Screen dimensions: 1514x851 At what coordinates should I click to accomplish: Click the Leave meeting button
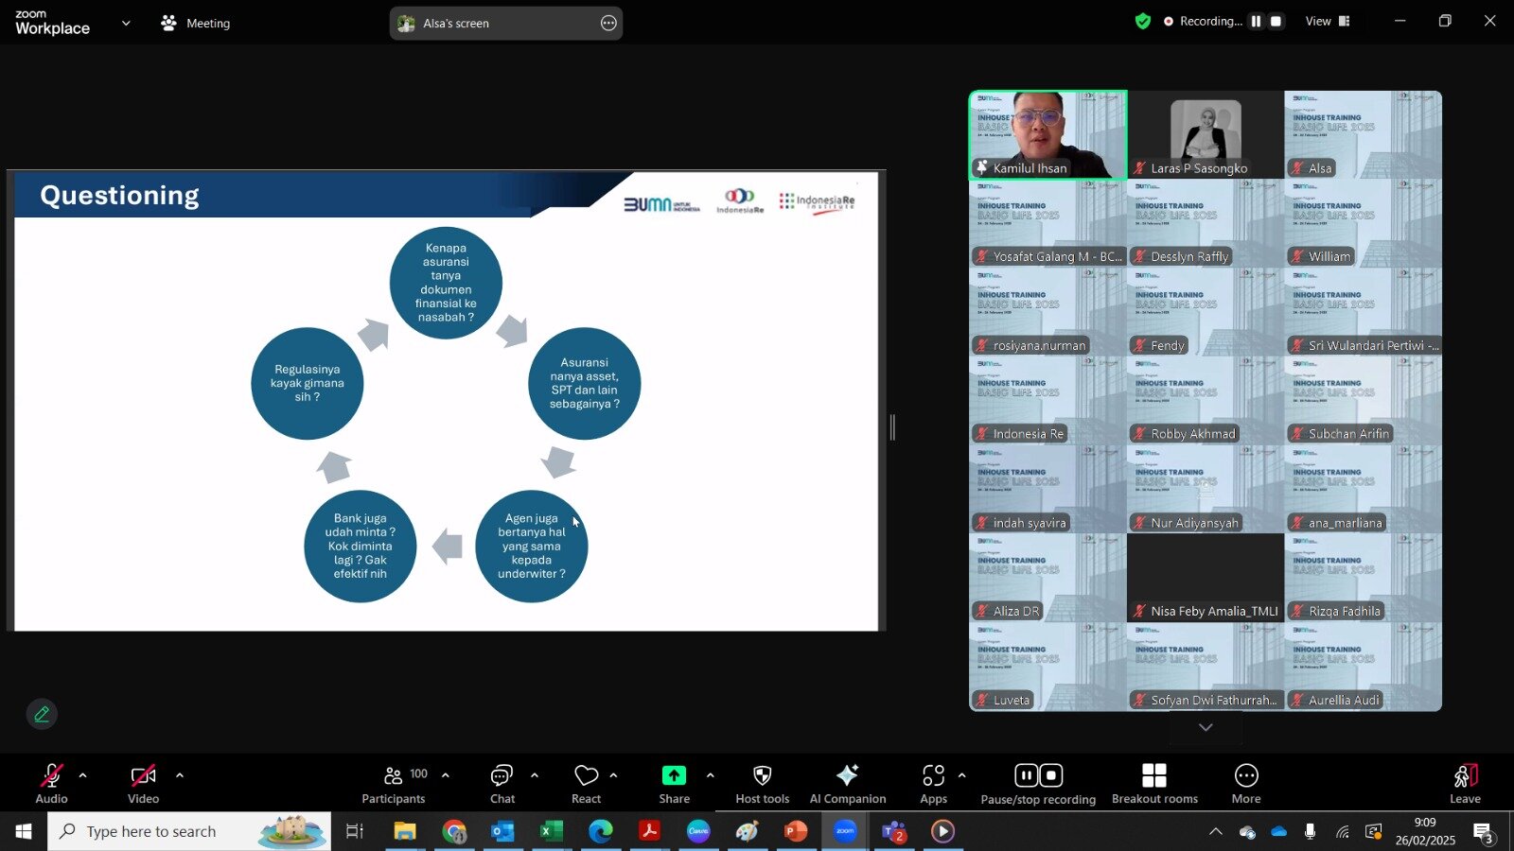[1465, 784]
